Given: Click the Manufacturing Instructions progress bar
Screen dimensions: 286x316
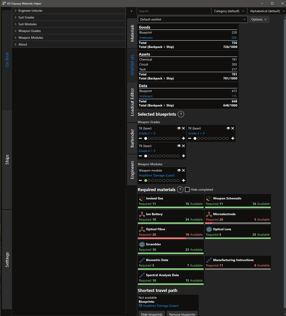Looking at the screenshot, I should coord(238,269).
